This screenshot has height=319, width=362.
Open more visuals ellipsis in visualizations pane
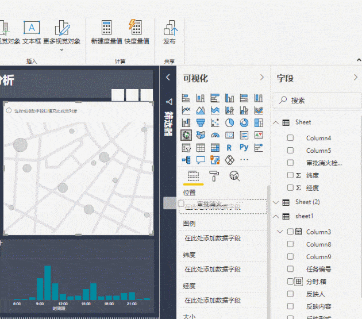pyautogui.click(x=244, y=159)
